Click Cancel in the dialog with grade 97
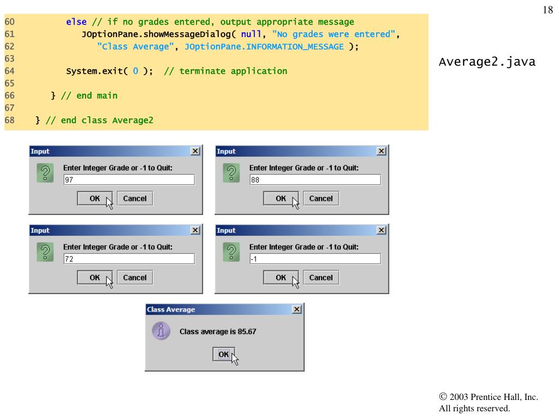The width and height of the screenshot is (559, 419). tap(135, 199)
